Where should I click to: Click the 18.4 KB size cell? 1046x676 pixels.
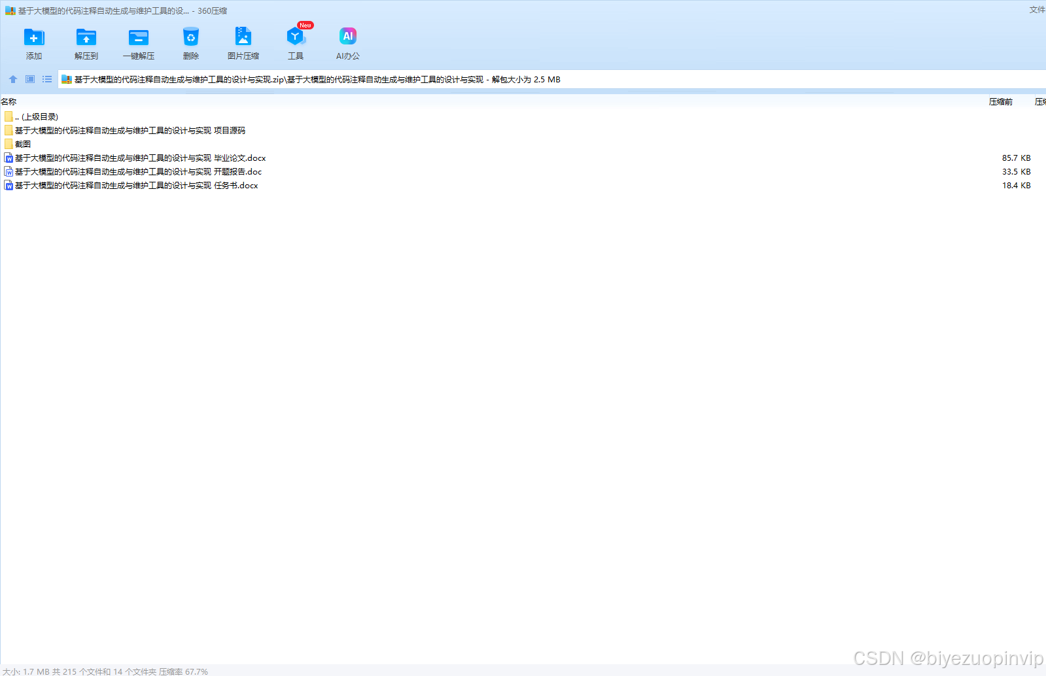(x=1016, y=185)
